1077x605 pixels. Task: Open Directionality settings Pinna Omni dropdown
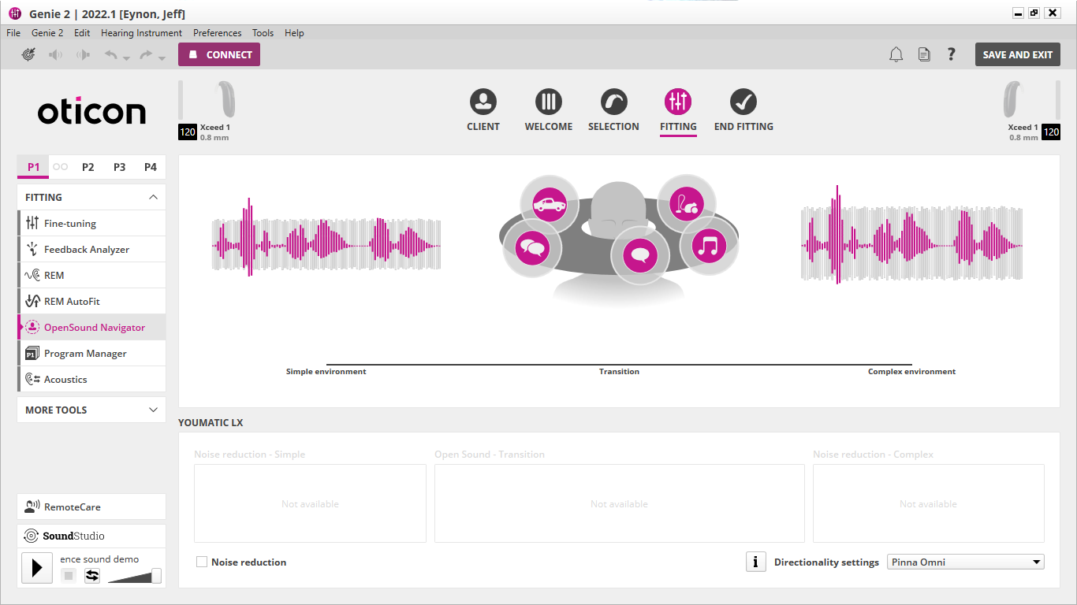click(966, 562)
